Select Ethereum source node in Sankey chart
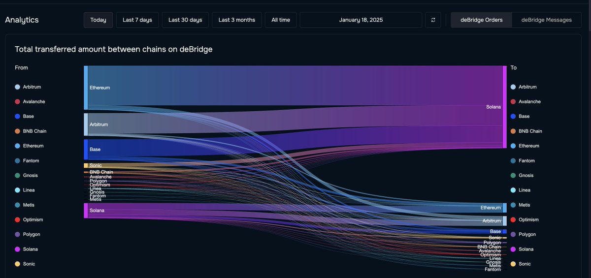The height and width of the screenshot is (278, 591). click(86, 88)
